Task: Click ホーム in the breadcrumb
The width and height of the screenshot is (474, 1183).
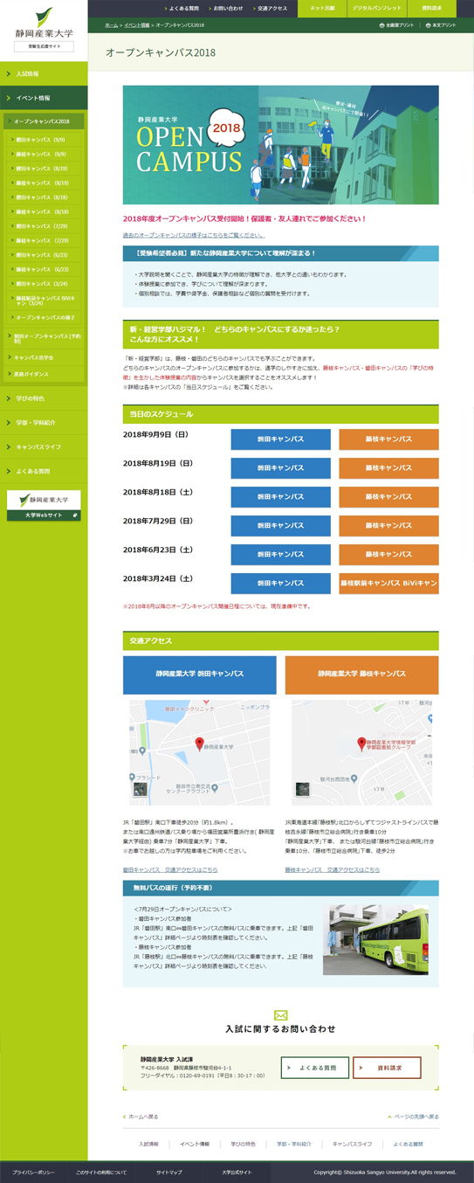Action: point(112,25)
